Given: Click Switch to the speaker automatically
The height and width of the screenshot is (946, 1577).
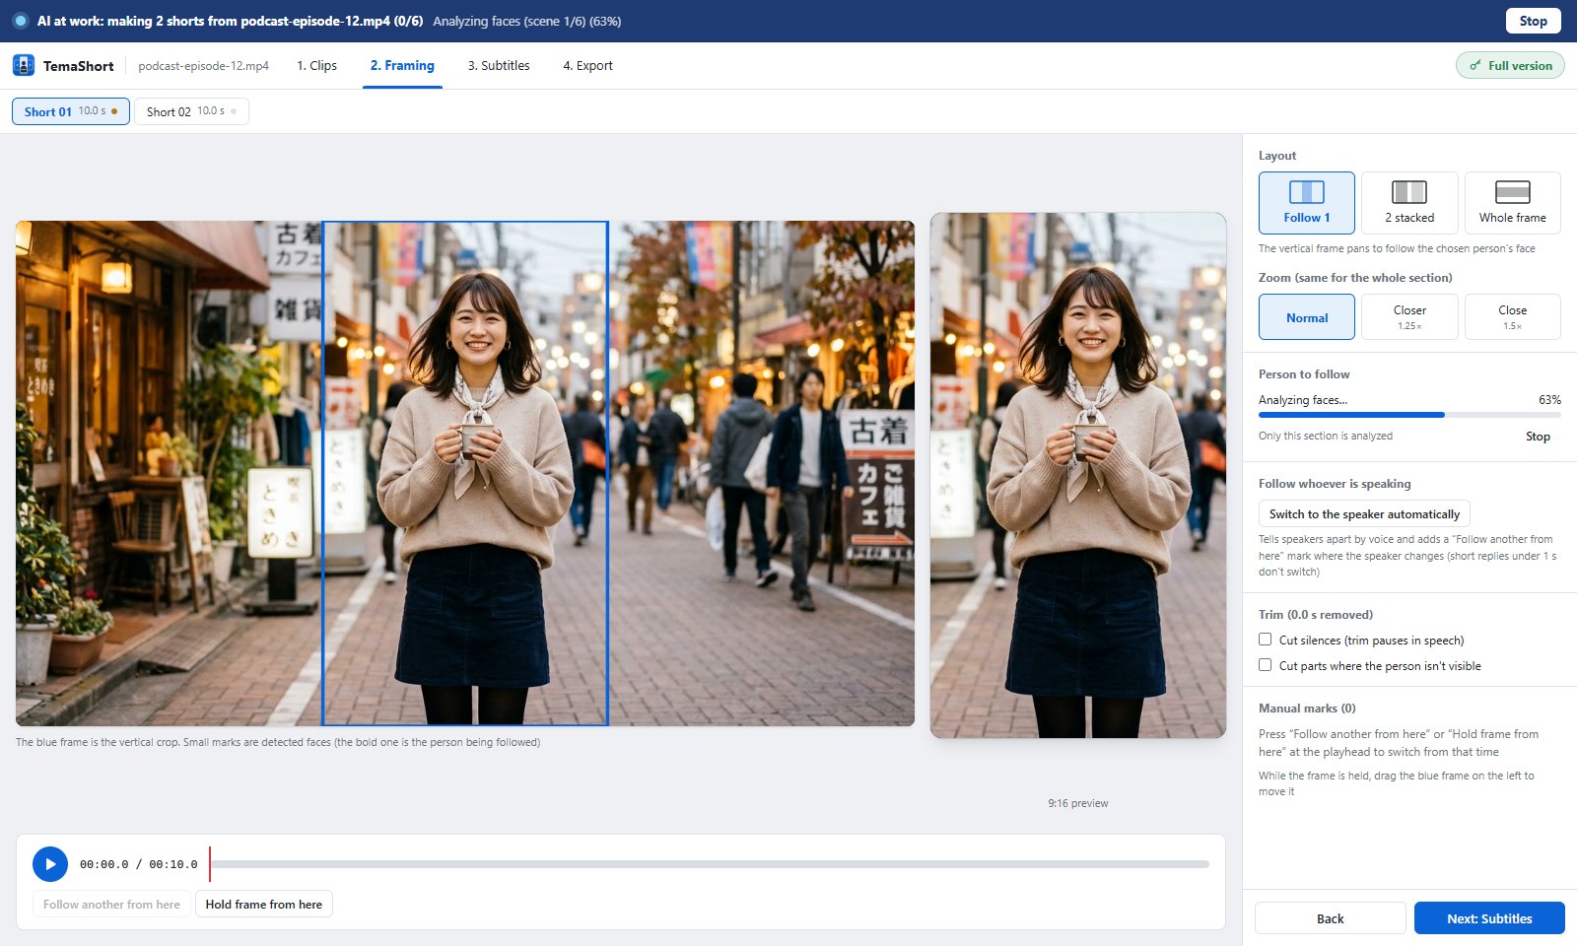Looking at the screenshot, I should click(1364, 513).
